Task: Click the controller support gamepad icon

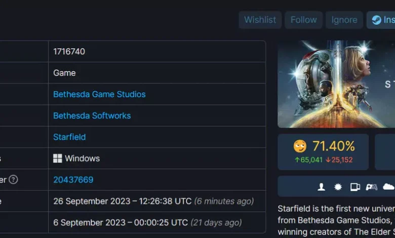Action: coord(372,187)
